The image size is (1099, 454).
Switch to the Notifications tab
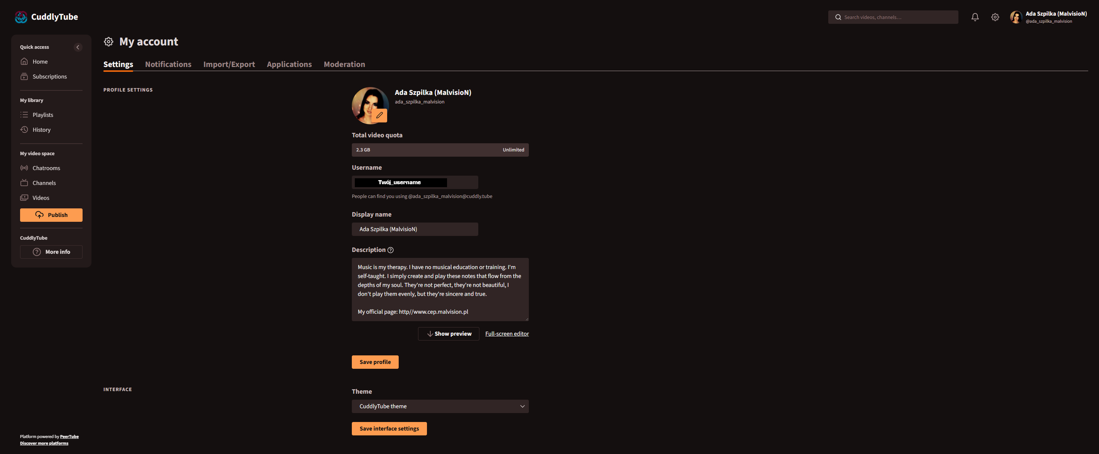coord(168,64)
